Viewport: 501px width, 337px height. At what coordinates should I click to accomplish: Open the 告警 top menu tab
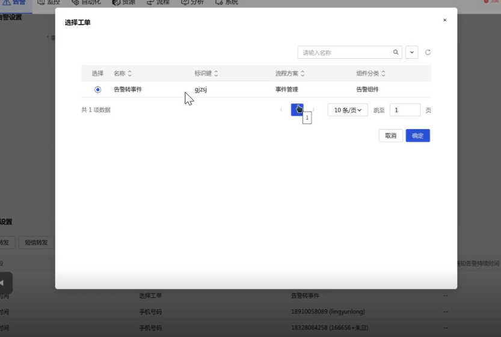pos(14,2)
